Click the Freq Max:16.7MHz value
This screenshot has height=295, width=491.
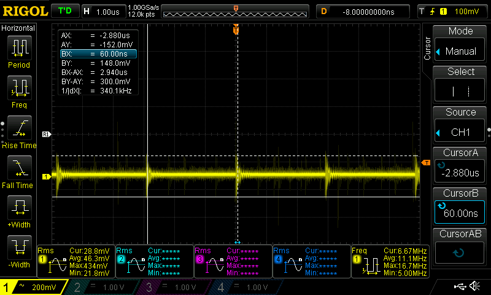(405, 265)
